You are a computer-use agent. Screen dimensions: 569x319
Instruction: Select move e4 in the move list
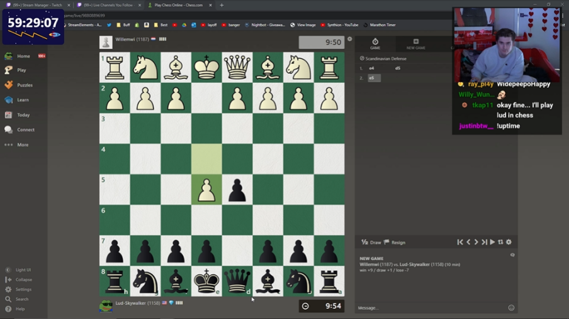[371, 68]
